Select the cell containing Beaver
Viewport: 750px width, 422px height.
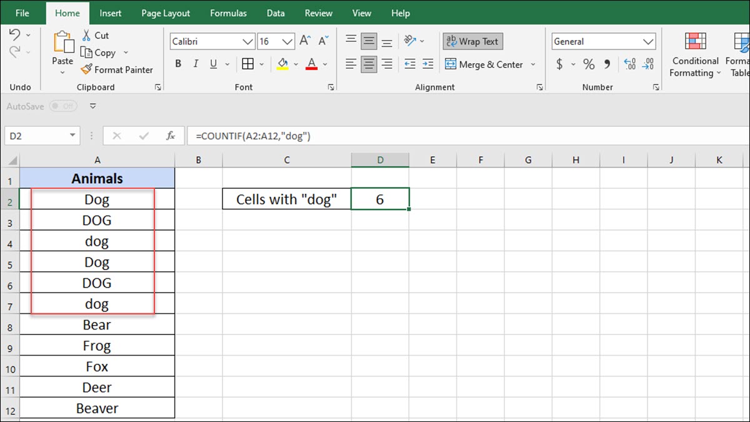[97, 408]
